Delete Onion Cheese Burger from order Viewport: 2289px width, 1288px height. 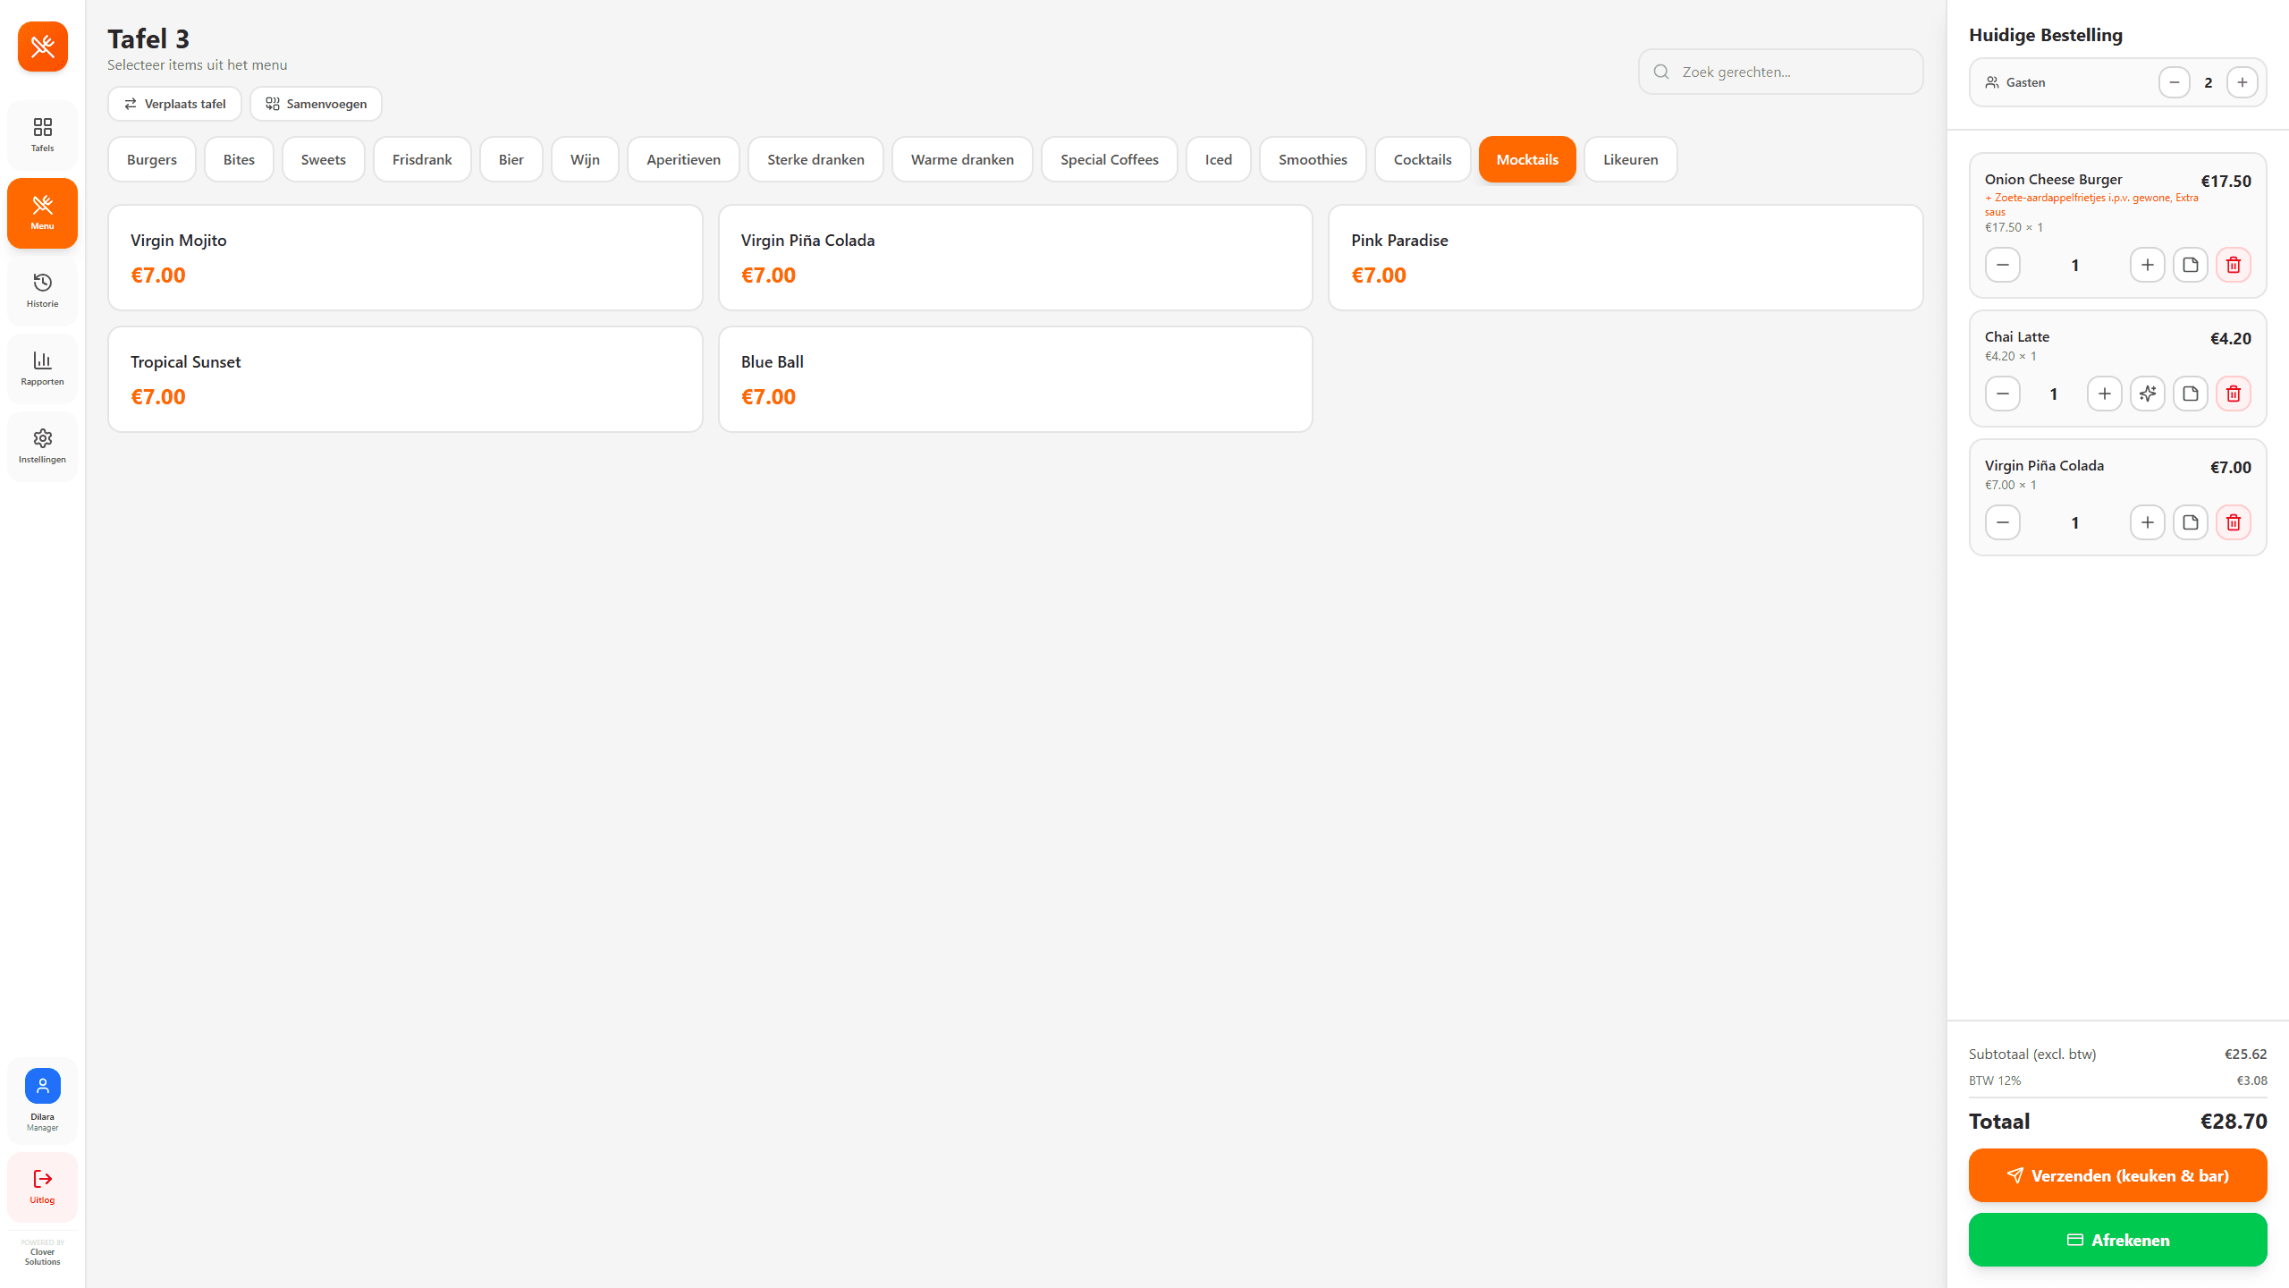coord(2233,265)
